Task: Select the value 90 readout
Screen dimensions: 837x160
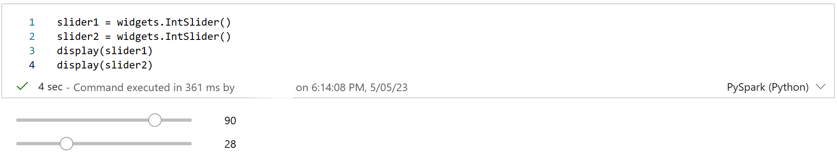Action: pyautogui.click(x=230, y=121)
